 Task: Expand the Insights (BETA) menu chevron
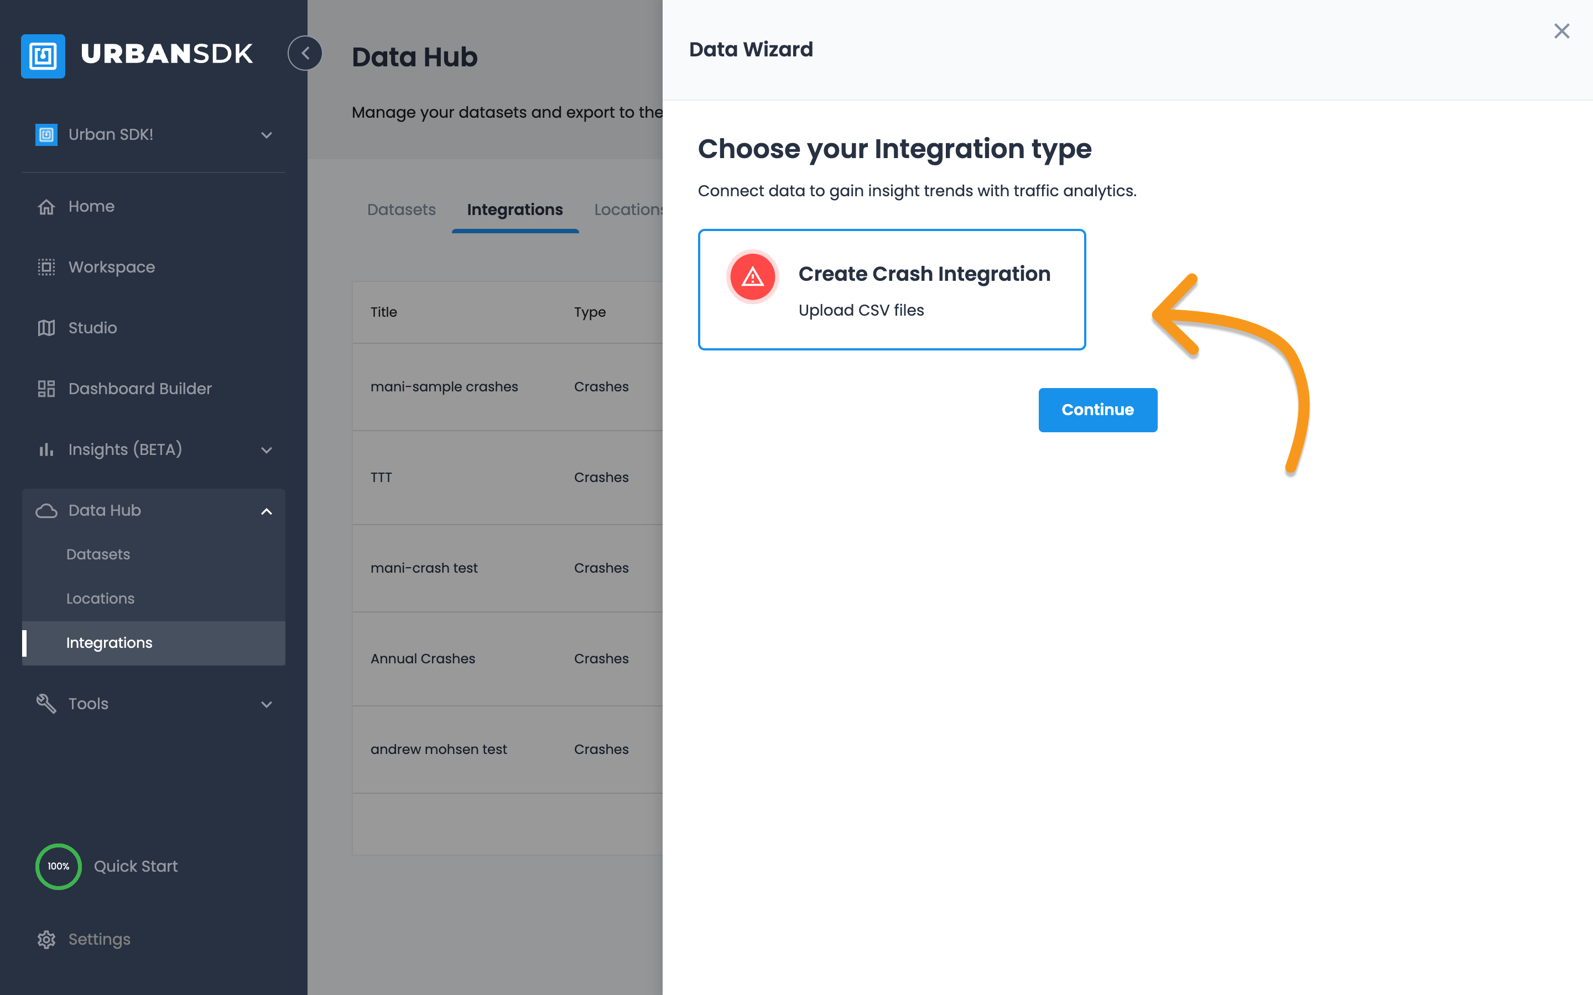266,450
